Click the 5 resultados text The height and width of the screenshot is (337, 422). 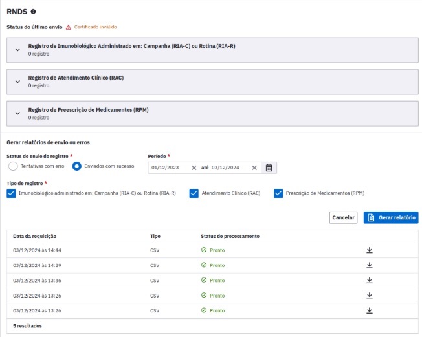(x=27, y=326)
